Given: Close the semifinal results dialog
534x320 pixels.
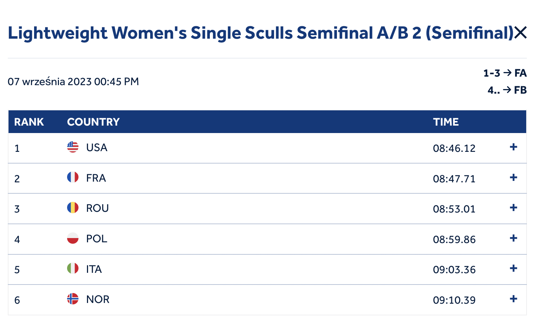Looking at the screenshot, I should (521, 33).
